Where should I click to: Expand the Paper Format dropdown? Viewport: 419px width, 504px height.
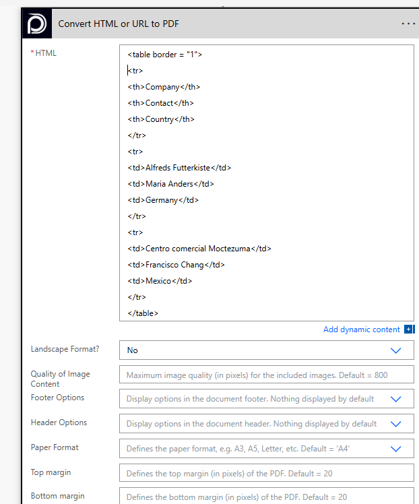click(396, 449)
